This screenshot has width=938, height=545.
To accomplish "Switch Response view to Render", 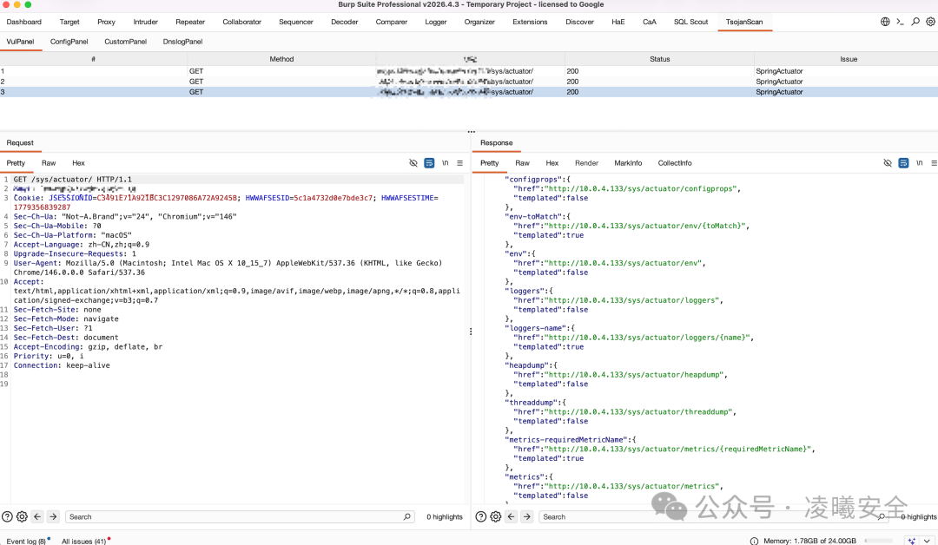I will pos(587,163).
